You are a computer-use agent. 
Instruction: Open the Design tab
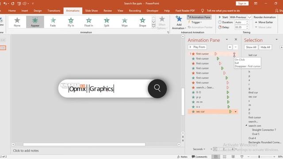(38, 11)
